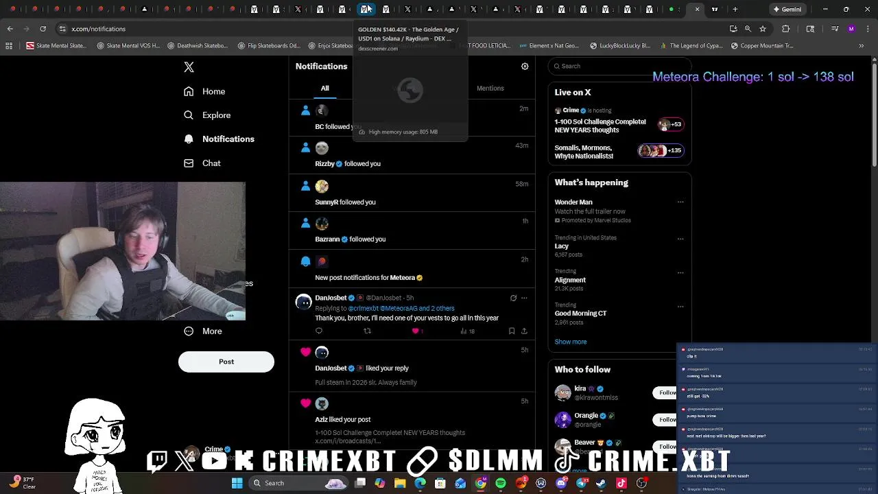This screenshot has height=494, width=878.
Task: Open Spotify from the taskbar
Action: click(x=501, y=483)
